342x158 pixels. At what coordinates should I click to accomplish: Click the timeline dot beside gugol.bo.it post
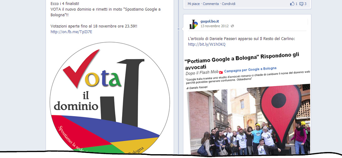pos(178,29)
